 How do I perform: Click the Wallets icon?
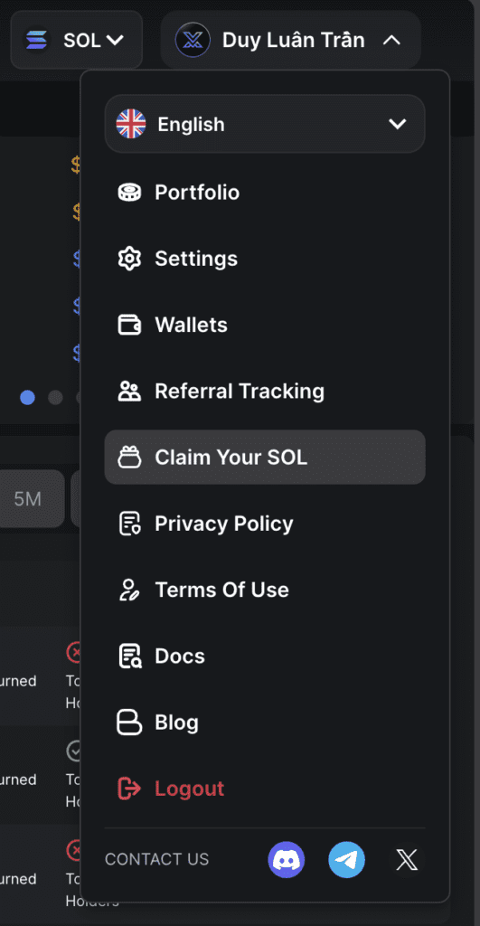pos(129,325)
